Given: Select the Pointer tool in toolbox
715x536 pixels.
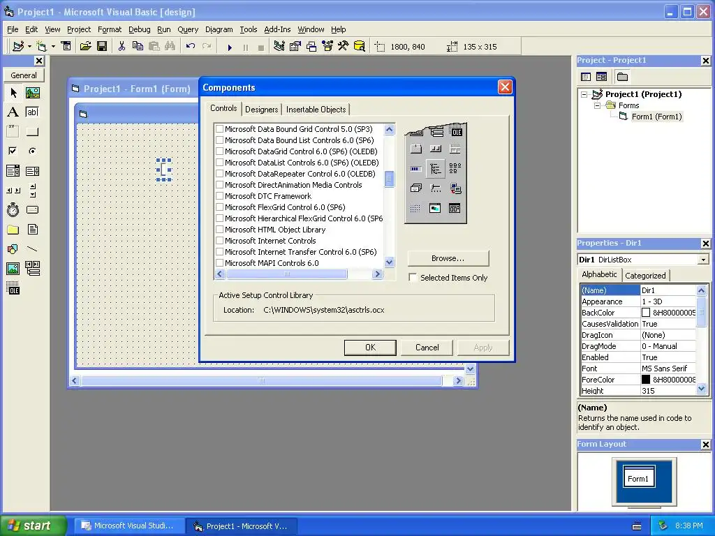Looking at the screenshot, I should point(13,93).
